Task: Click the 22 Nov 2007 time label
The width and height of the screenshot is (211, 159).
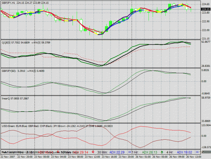Action: pos(7,157)
